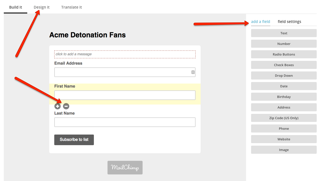Select the Build it tab
Viewport: 322px width, 181px height.
(16, 7)
